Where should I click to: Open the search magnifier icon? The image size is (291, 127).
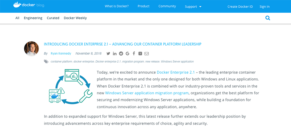point(268,18)
